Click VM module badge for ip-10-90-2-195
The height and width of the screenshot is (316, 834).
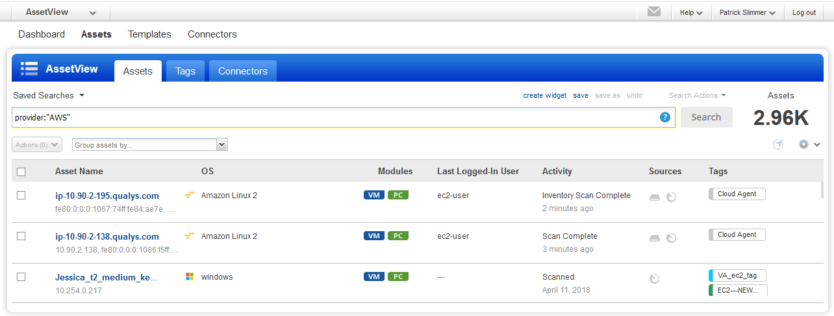coord(374,195)
